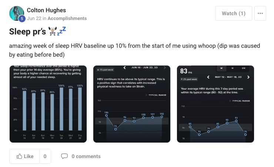Click the level 5 badge on avatar
Image resolution: width=274 pixels, height=167 pixels.
(x=21, y=19)
